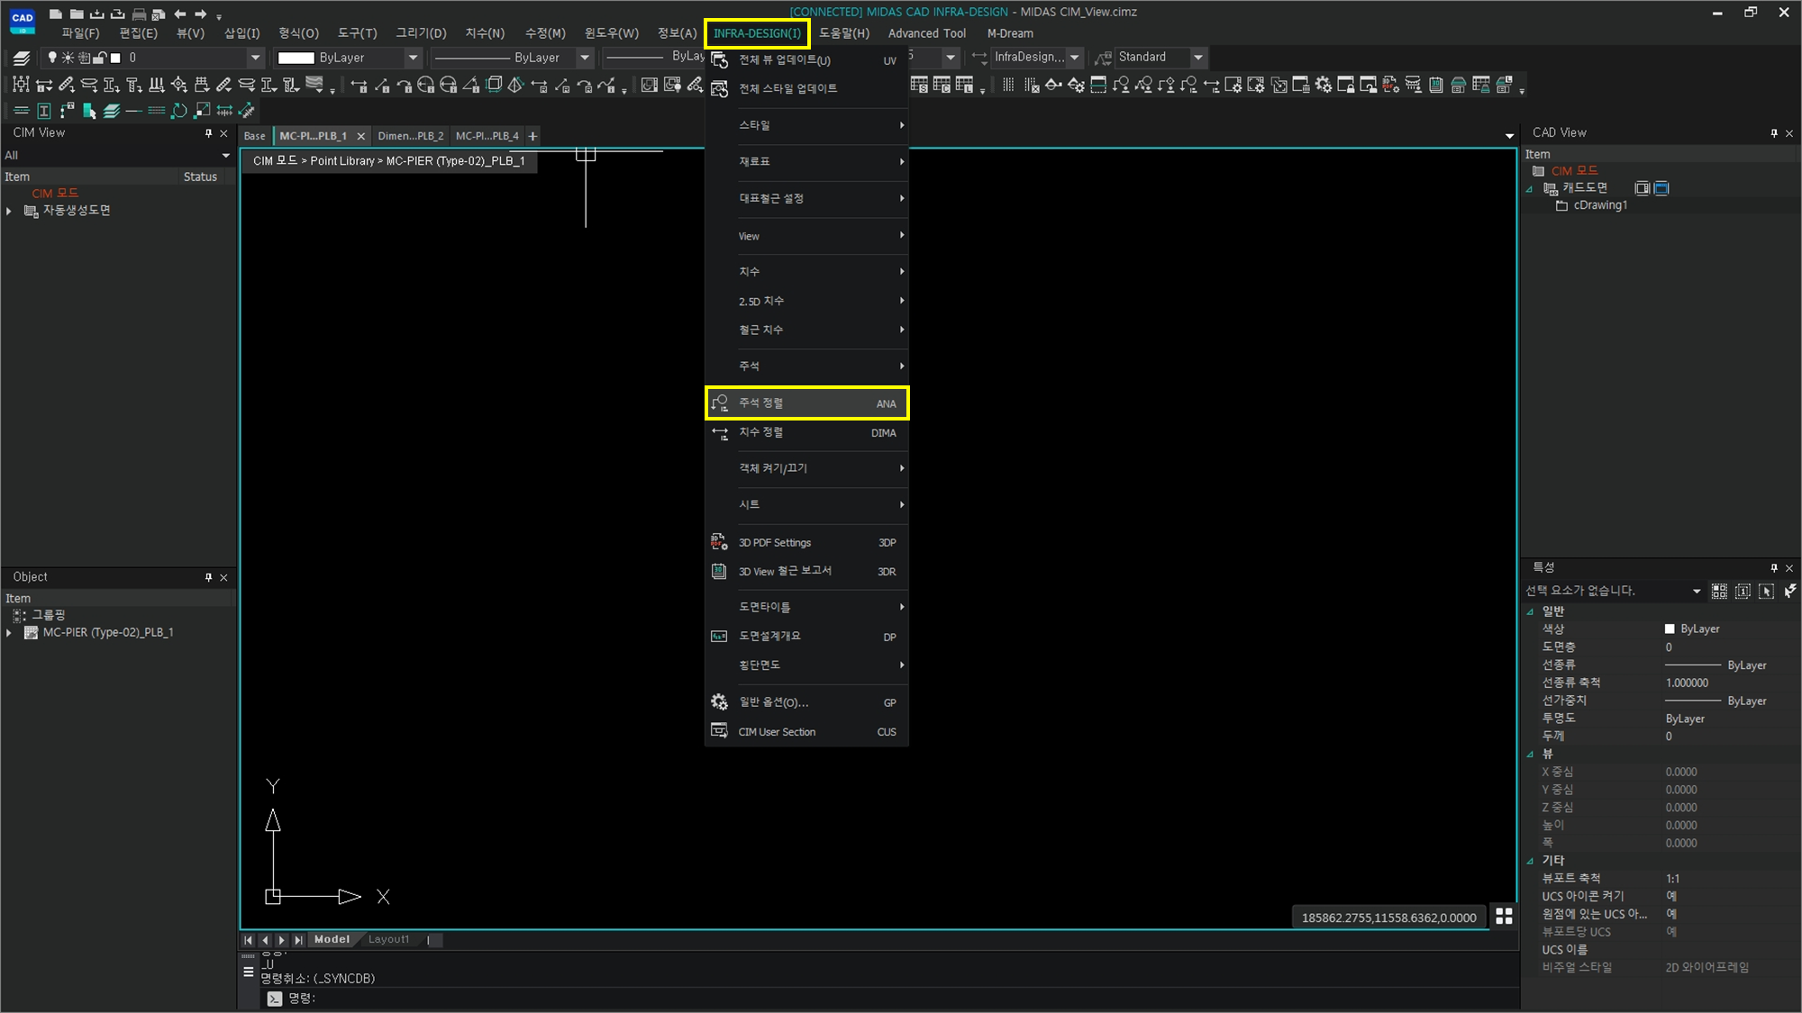Add a new drawing tab with plus
The width and height of the screenshot is (1802, 1013).
tap(532, 136)
